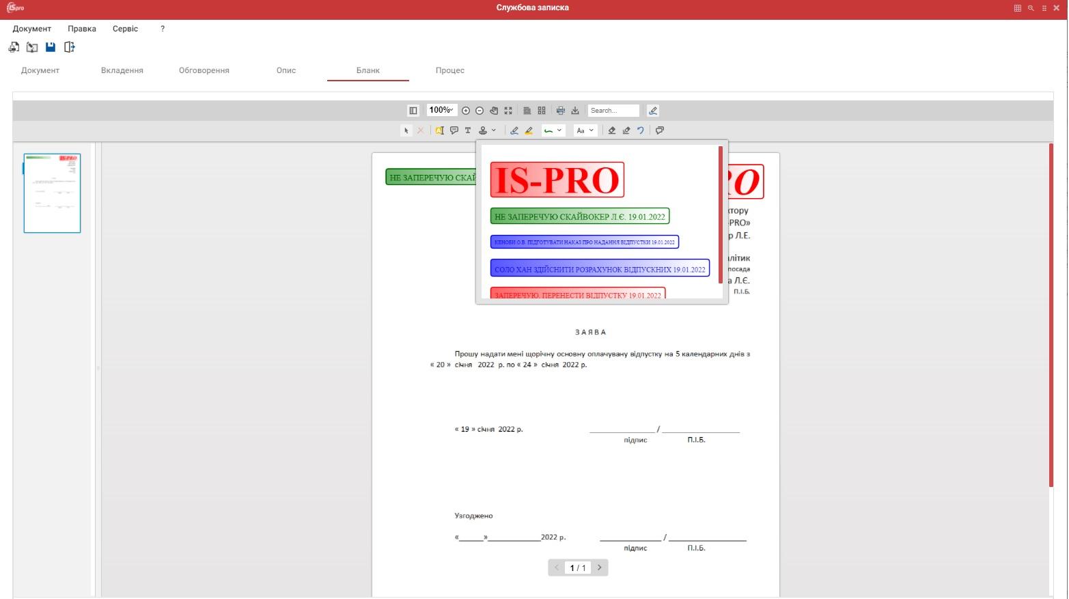
Task: Open the Правка menu
Action: [x=82, y=29]
